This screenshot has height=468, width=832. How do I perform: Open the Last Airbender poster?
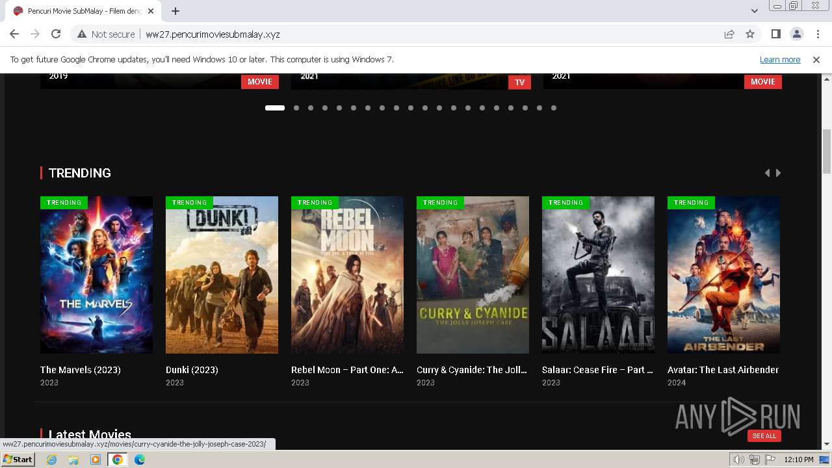723,275
